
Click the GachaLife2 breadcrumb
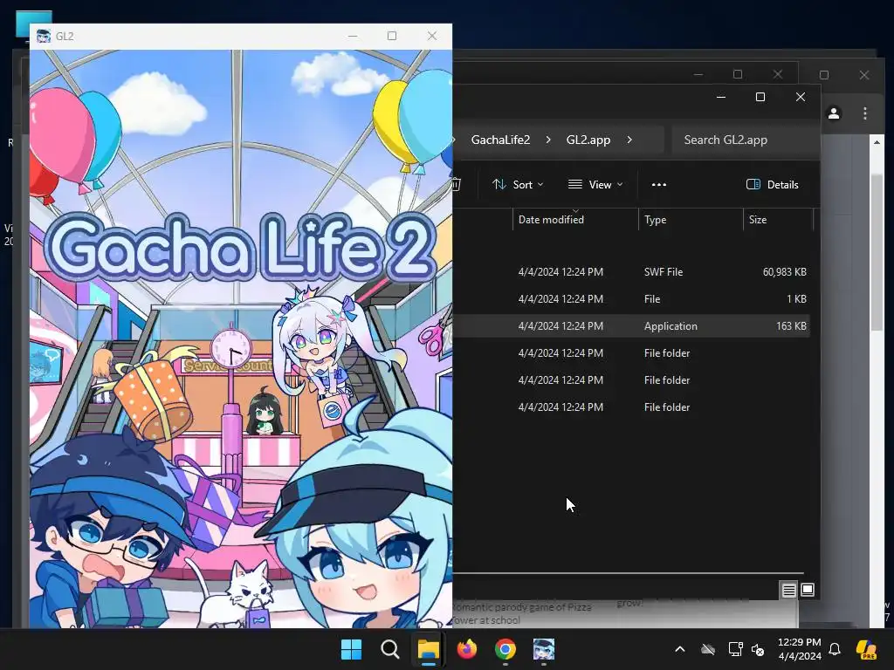[500, 140]
